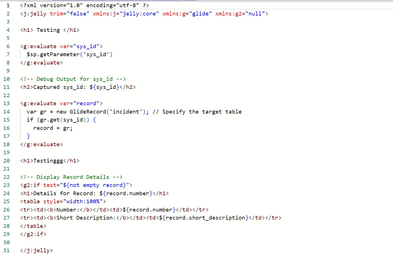Click the "Display Record Details" comment

71,177
